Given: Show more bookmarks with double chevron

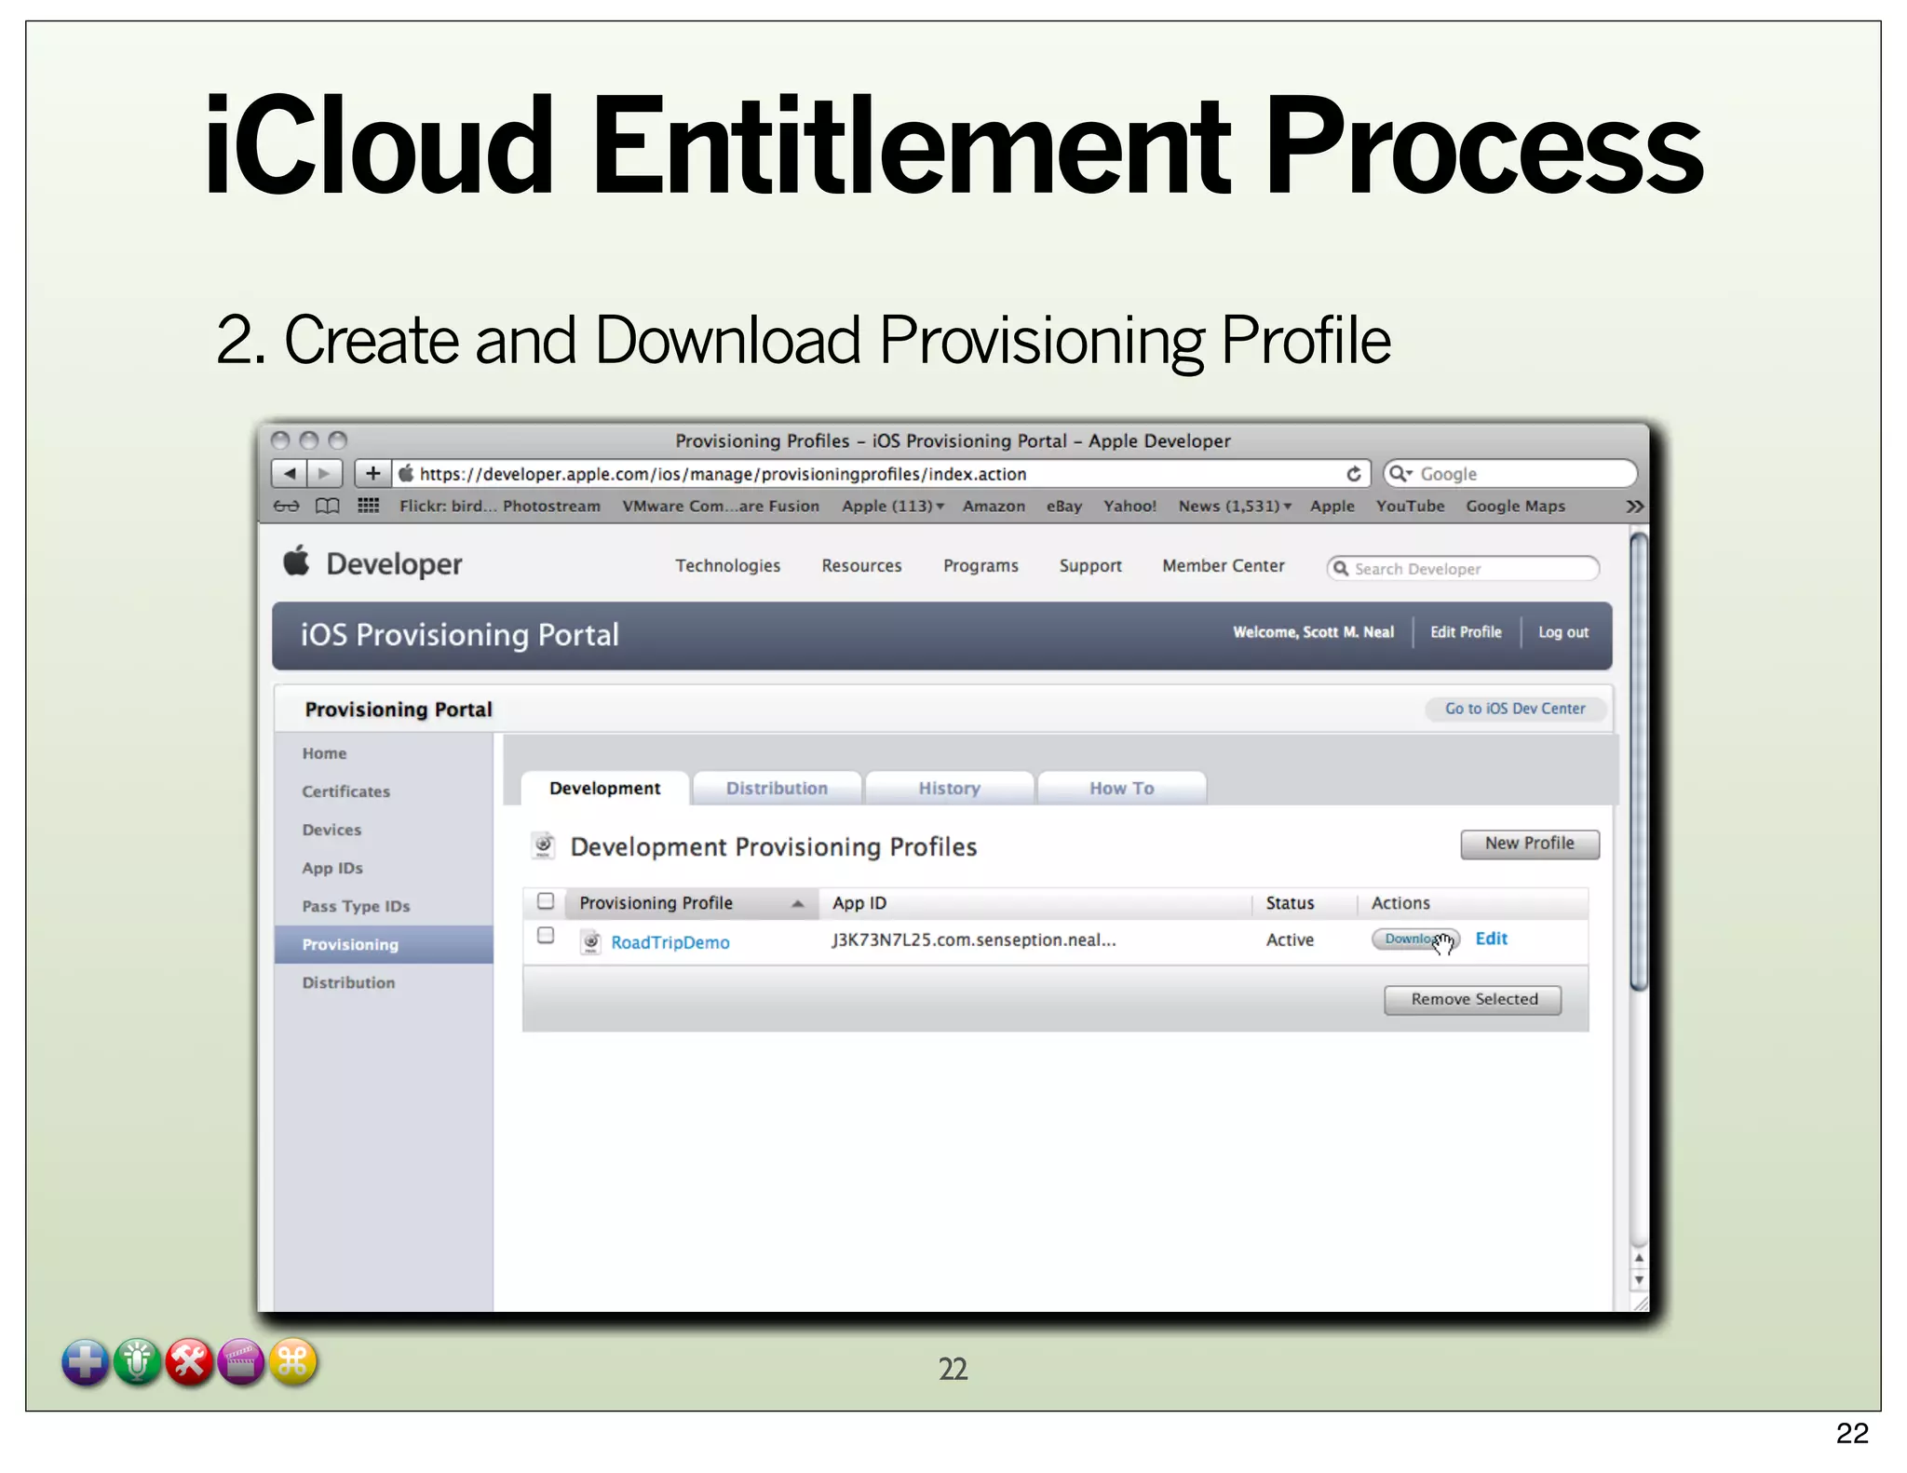Looking at the screenshot, I should (x=1634, y=507).
